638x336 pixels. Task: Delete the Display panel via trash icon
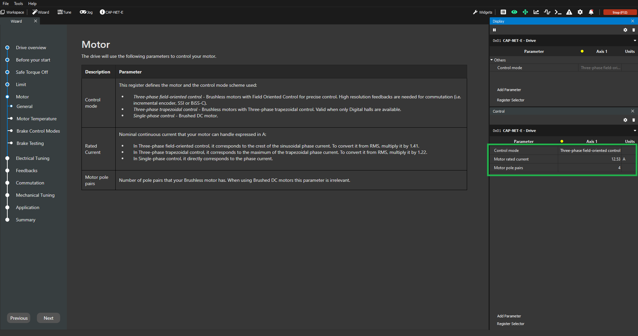633,30
